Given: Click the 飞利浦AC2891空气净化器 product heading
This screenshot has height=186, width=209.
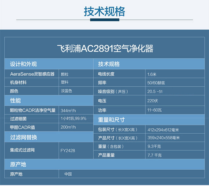Looking at the screenshot, I should [x=104, y=48].
